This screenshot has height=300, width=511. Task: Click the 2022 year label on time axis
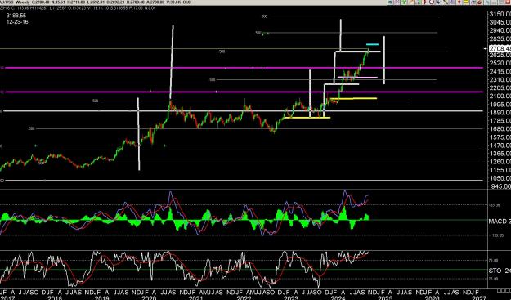point(244,298)
